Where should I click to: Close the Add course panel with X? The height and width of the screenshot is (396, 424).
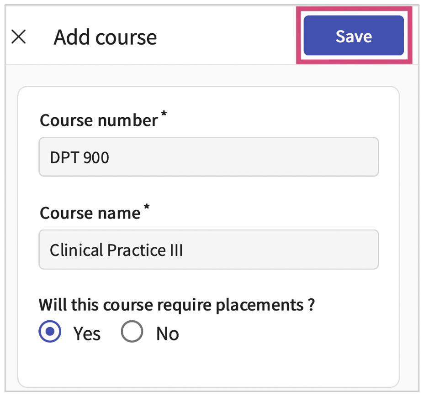click(19, 37)
